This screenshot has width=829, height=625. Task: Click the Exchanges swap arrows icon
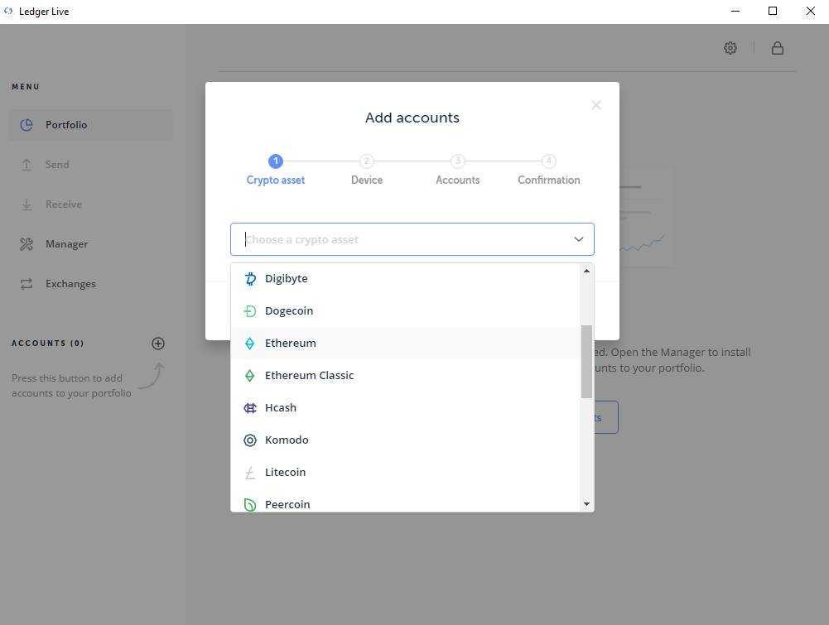click(27, 284)
